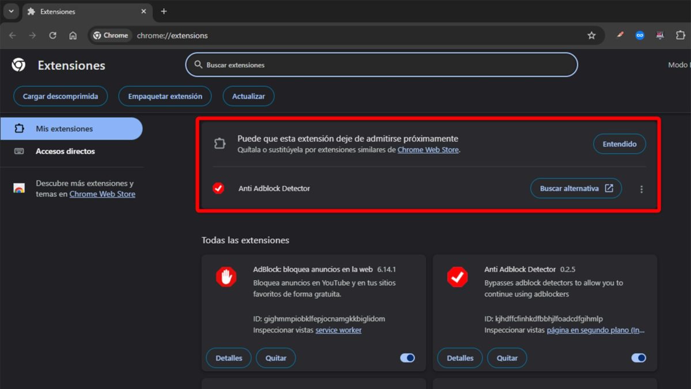Image resolution: width=691 pixels, height=389 pixels.
Task: Click the Chrome logo beside Extensiones
Action: [x=18, y=65]
